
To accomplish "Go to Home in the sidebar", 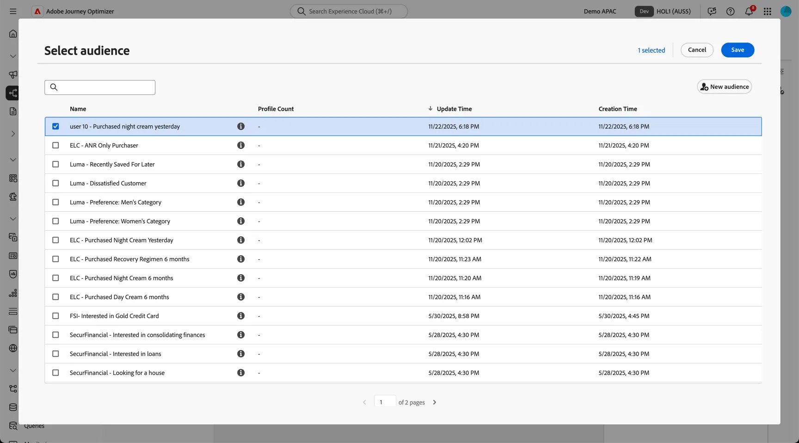I will pyautogui.click(x=13, y=33).
